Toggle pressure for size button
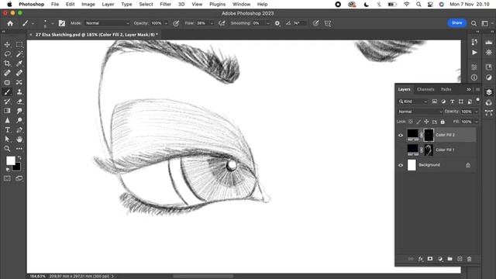 [315, 23]
